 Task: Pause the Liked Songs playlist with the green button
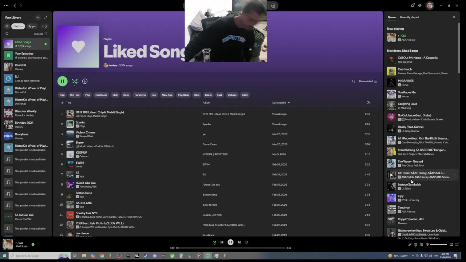[x=62, y=81]
